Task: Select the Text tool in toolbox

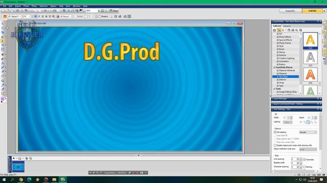Action: tap(3, 41)
